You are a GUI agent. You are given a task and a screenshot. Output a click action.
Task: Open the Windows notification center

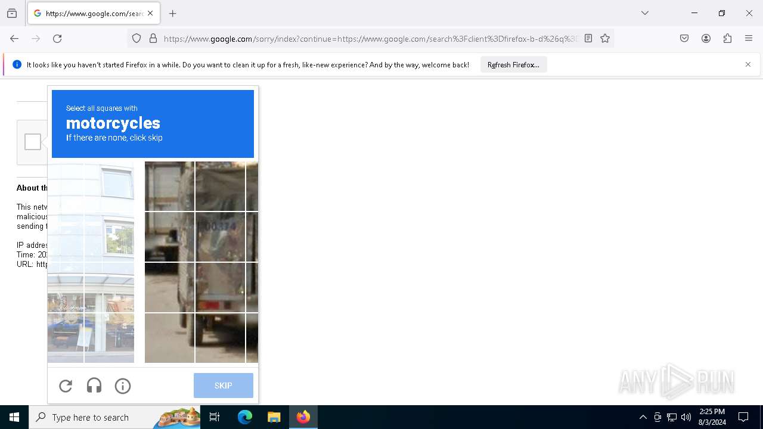[743, 417]
